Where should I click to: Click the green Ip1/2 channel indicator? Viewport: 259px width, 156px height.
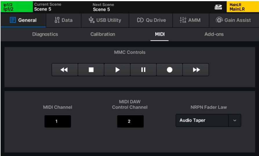coord(17,7)
